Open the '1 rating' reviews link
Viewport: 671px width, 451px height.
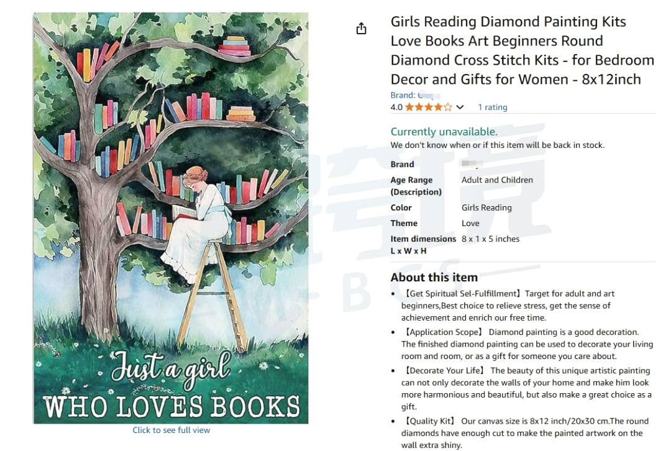tap(493, 107)
